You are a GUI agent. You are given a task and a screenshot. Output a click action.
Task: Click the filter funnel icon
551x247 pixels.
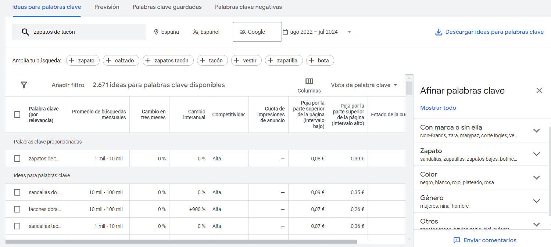pyautogui.click(x=24, y=85)
